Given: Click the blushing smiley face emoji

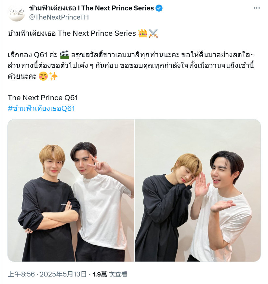Looking at the screenshot, I should [43, 76].
